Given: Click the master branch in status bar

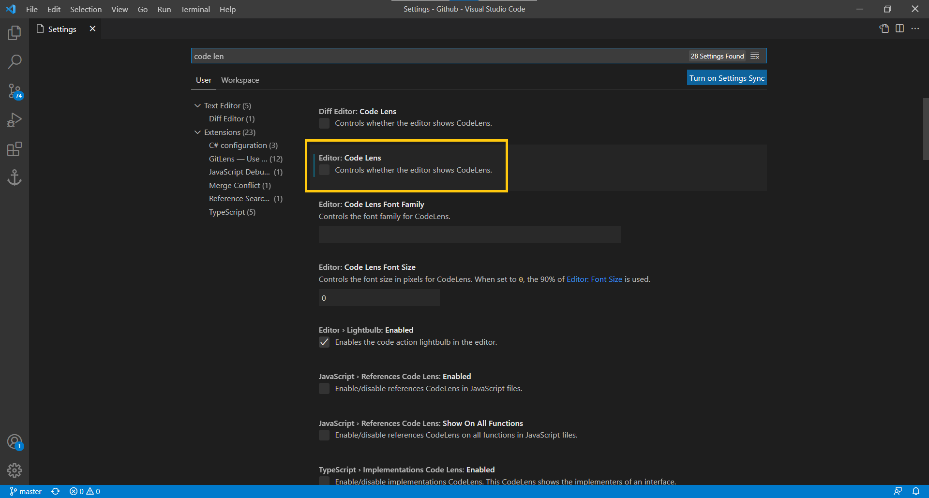Looking at the screenshot, I should tap(26, 491).
